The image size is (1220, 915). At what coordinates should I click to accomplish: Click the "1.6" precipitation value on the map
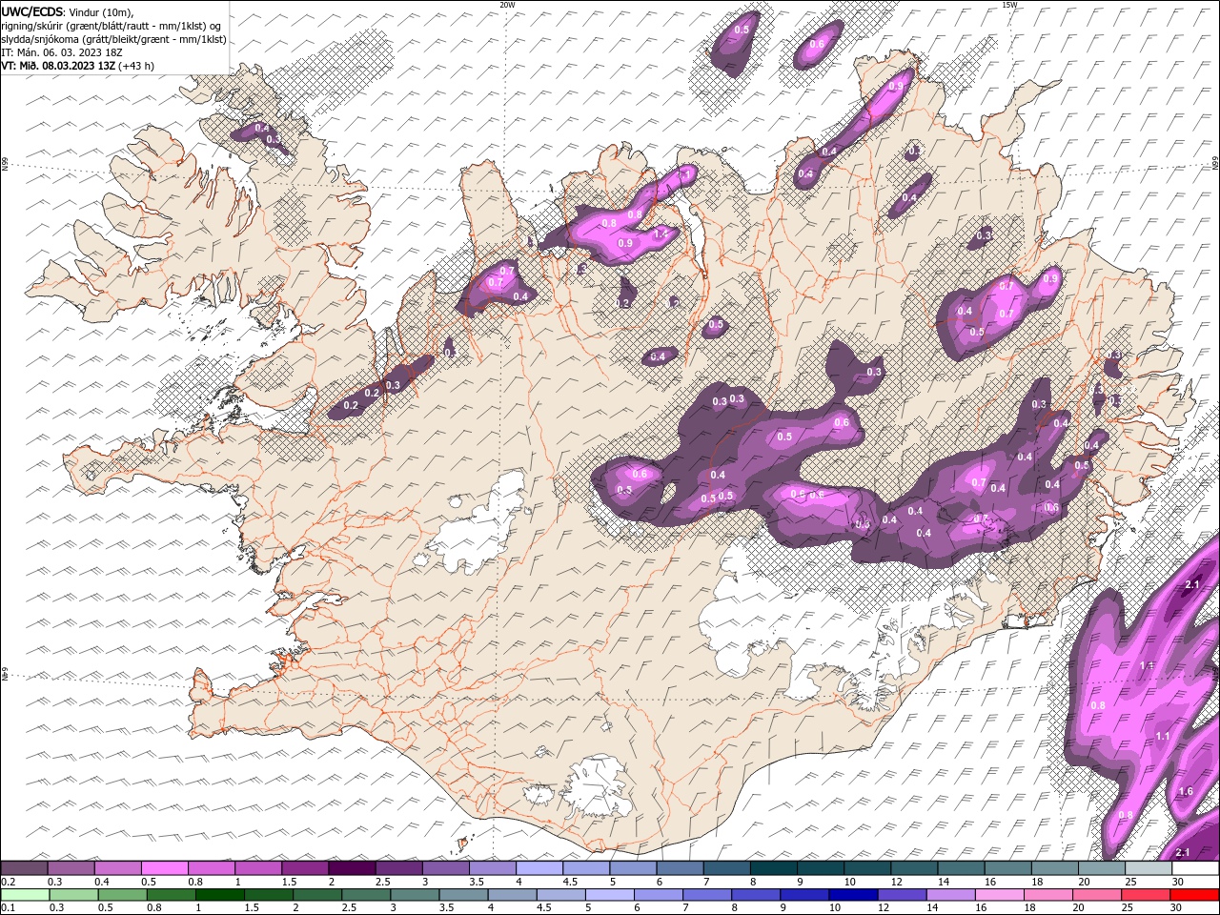coord(1186,792)
